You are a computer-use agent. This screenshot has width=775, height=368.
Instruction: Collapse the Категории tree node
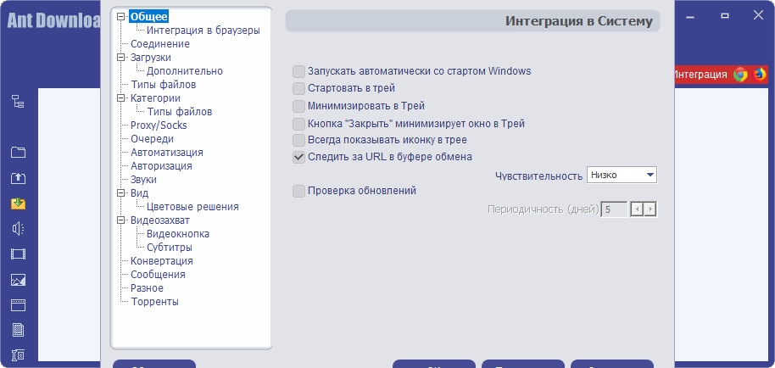point(120,98)
